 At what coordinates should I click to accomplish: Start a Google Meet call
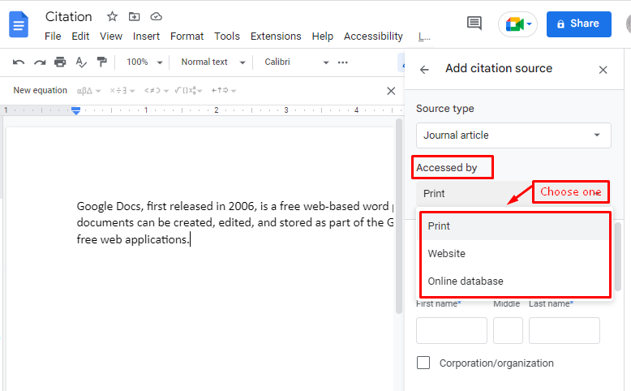(x=517, y=24)
